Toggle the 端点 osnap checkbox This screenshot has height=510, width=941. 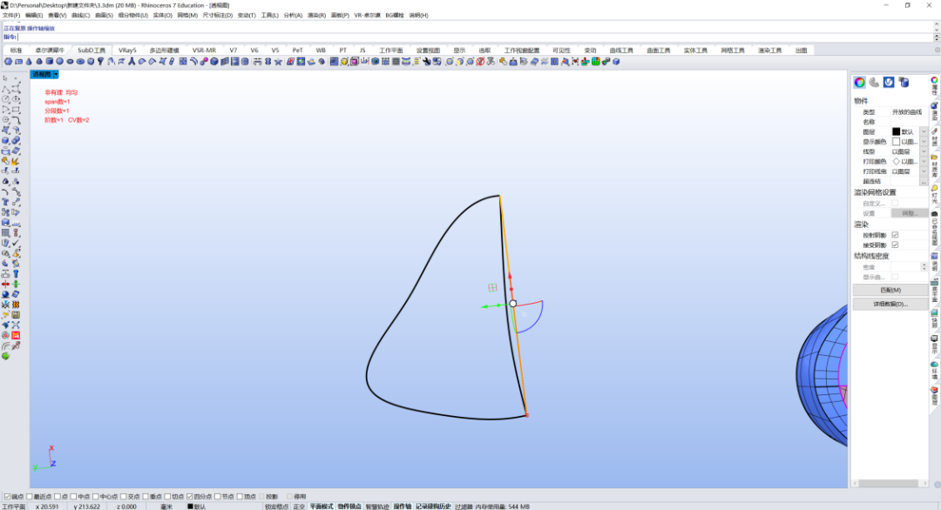(x=7, y=497)
